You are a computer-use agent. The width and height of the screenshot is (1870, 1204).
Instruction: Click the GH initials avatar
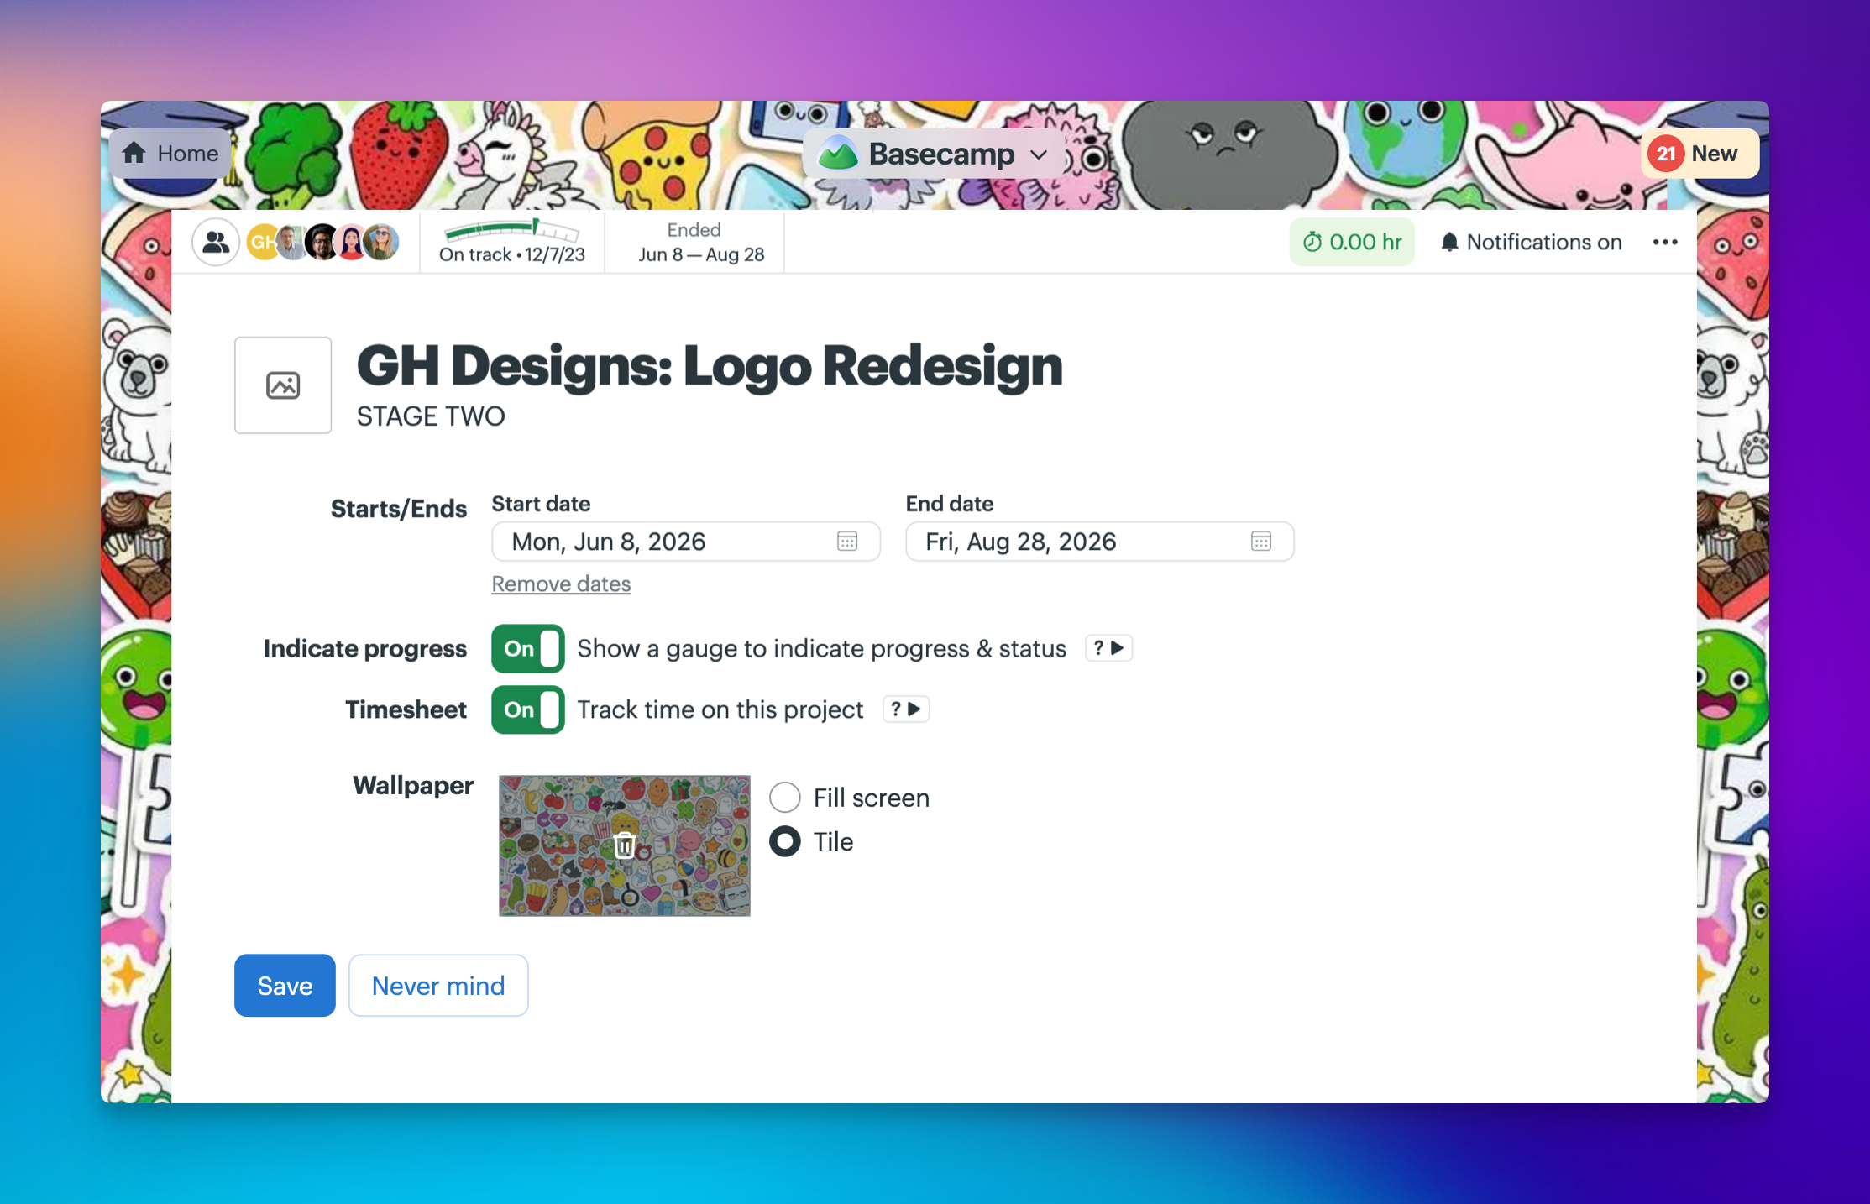[x=262, y=243]
